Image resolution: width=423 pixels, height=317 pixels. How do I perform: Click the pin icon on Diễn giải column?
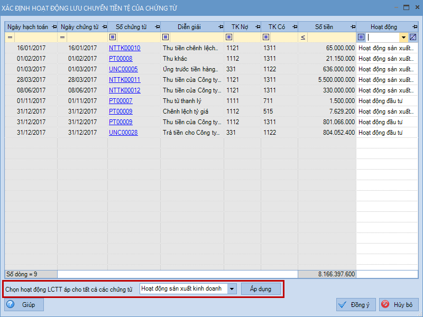tap(220, 27)
